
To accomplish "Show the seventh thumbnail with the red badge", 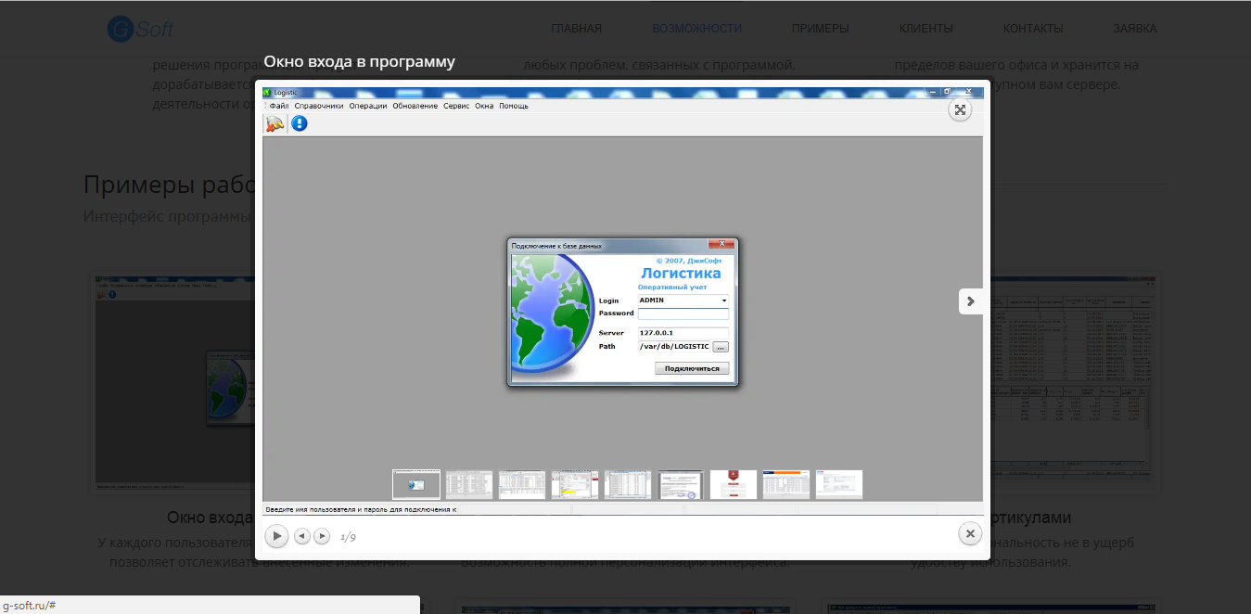I will point(734,484).
